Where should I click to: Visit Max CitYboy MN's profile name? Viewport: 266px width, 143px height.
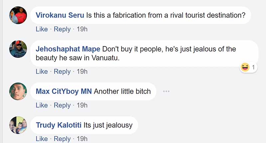64,91
